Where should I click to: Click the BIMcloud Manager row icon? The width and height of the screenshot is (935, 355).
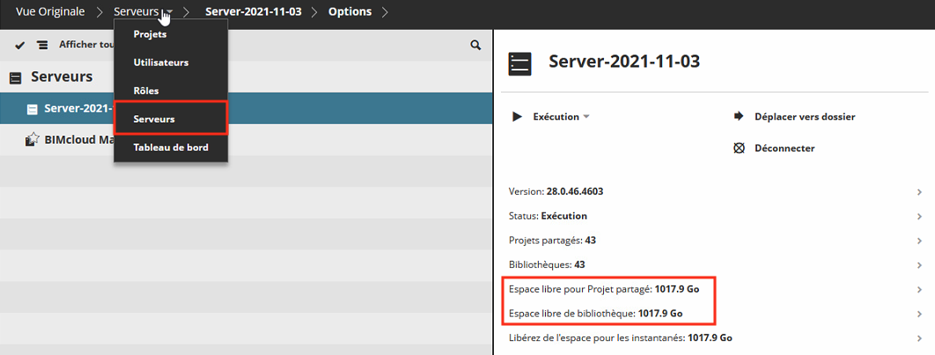pyautogui.click(x=33, y=140)
